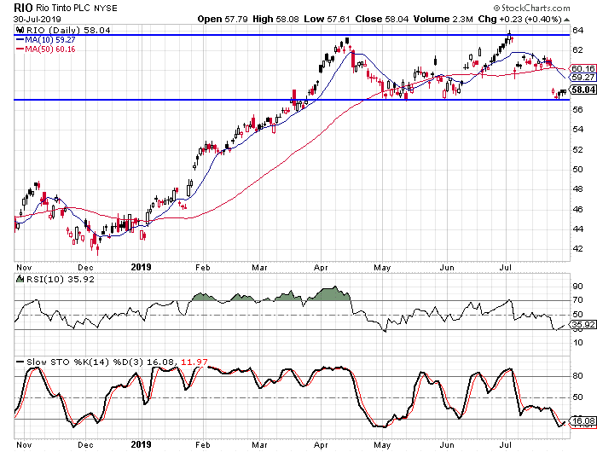597x452 pixels.
Task: Click the Chg +0.23 (+0.40%) value
Action: (519, 19)
